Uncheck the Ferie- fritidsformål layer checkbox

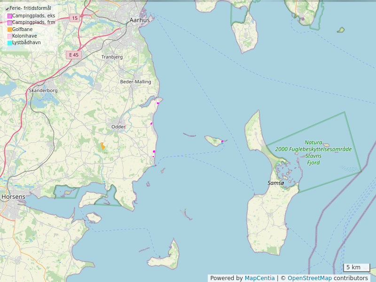[x=7, y=8]
